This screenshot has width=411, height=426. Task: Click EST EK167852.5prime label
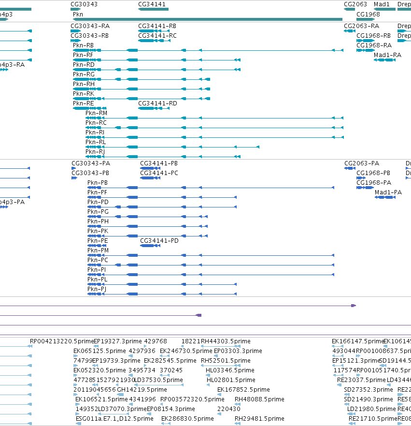tap(243, 390)
